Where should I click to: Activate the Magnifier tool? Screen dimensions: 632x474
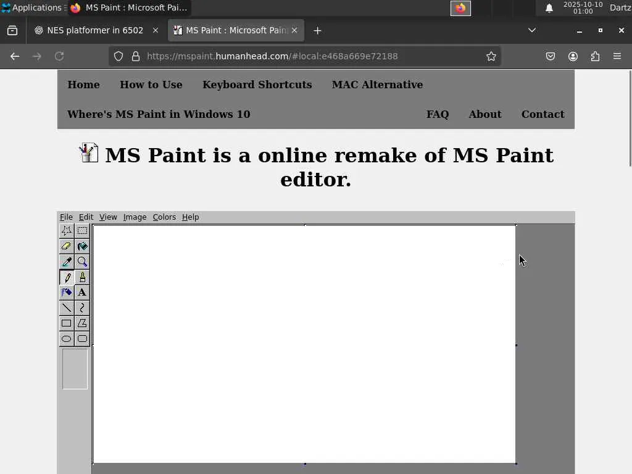82,262
